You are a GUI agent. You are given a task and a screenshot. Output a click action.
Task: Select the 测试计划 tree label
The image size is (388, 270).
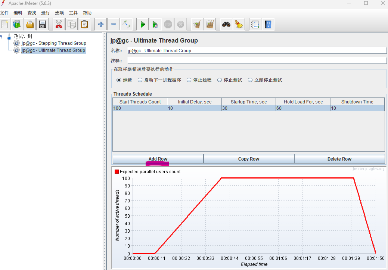[23, 36]
